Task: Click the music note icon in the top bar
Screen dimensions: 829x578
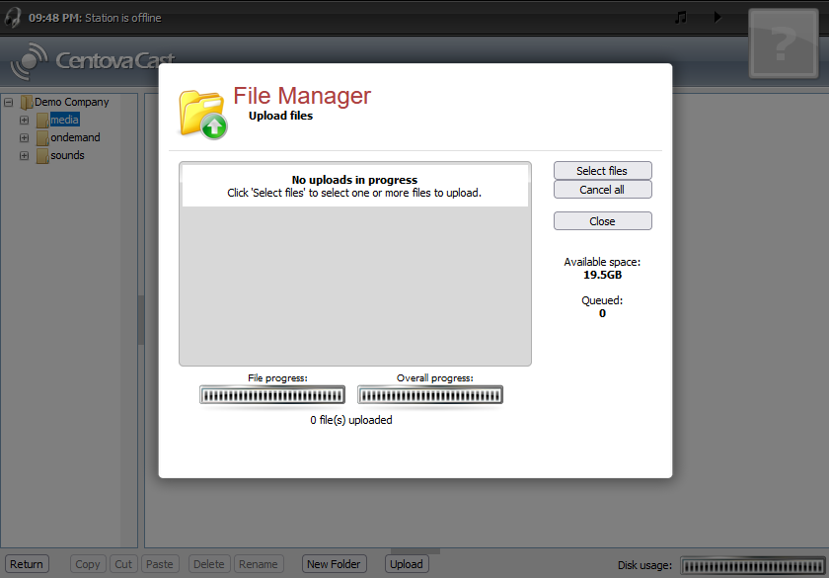Action: (x=681, y=18)
